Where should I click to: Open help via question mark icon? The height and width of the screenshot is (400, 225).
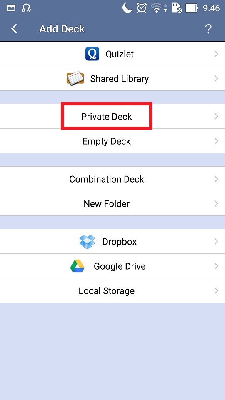(x=208, y=29)
